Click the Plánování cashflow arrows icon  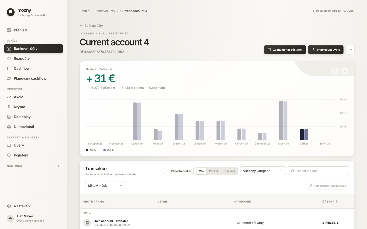coord(9,78)
